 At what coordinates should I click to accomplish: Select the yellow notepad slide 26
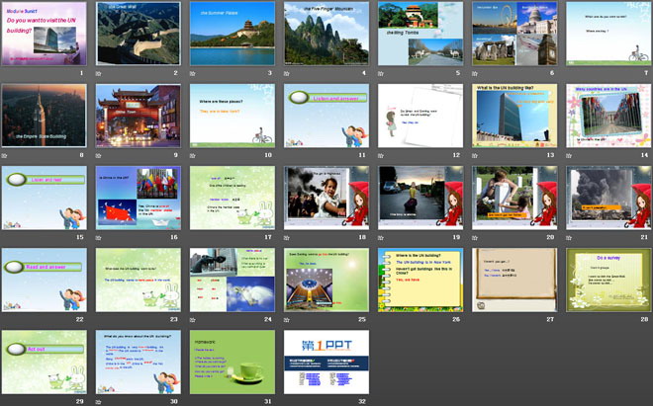tap(420, 280)
